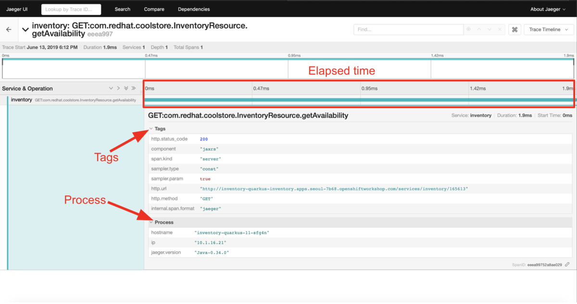Click the Jaeger UI home link
Screen dimensions: 577x304
click(x=16, y=9)
